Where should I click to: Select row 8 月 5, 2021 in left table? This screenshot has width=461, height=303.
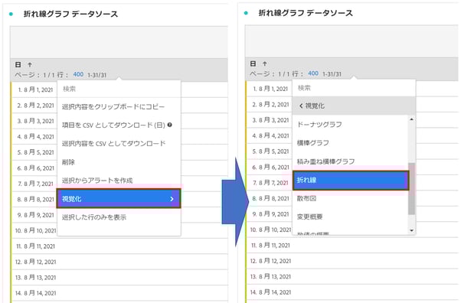pyautogui.click(x=35, y=152)
